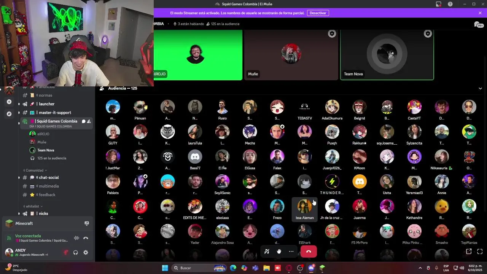Enter fullscreen for the stage view
The image size is (487, 274).
(480, 252)
